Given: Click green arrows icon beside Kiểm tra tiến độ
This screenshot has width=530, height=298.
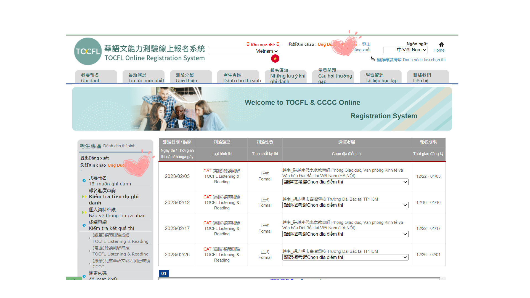Looking at the screenshot, I should [x=84, y=197].
